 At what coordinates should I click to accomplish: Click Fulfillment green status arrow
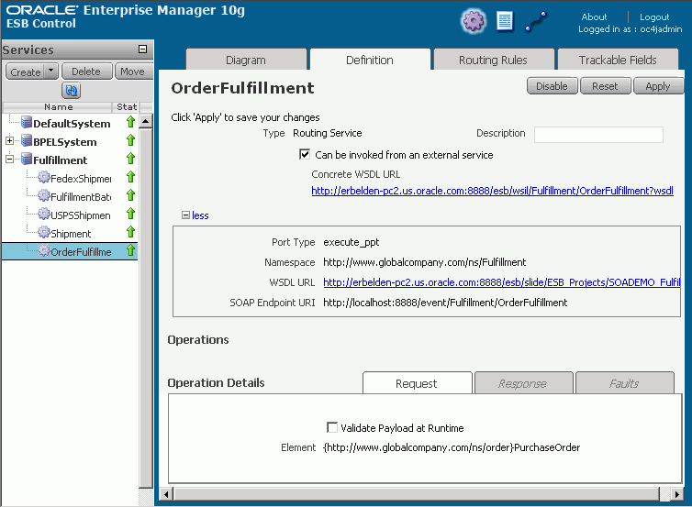[130, 159]
